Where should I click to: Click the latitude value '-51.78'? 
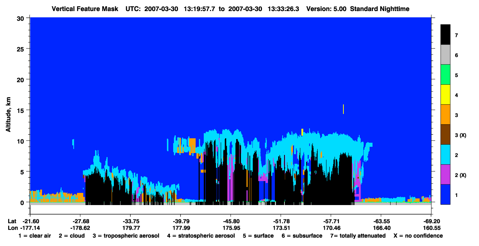click(280, 221)
